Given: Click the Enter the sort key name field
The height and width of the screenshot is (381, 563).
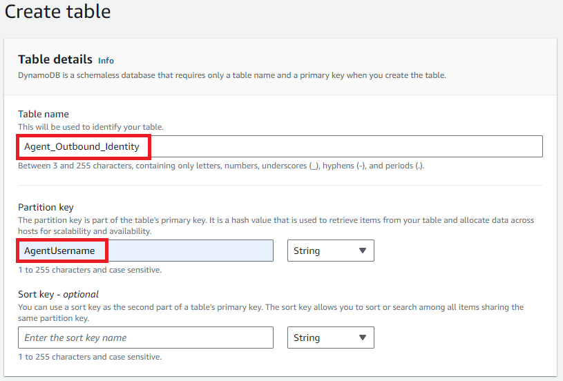Looking at the screenshot, I should click(x=146, y=338).
